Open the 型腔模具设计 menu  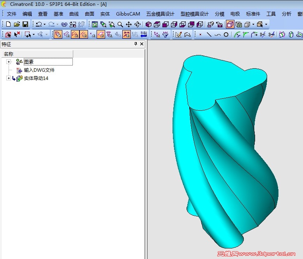(x=195, y=14)
